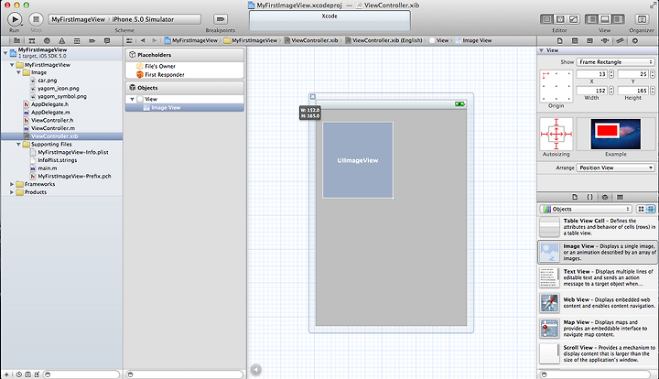This screenshot has height=379, width=659.
Task: Toggle Breakpoints in the toolbar
Action: pos(221,19)
